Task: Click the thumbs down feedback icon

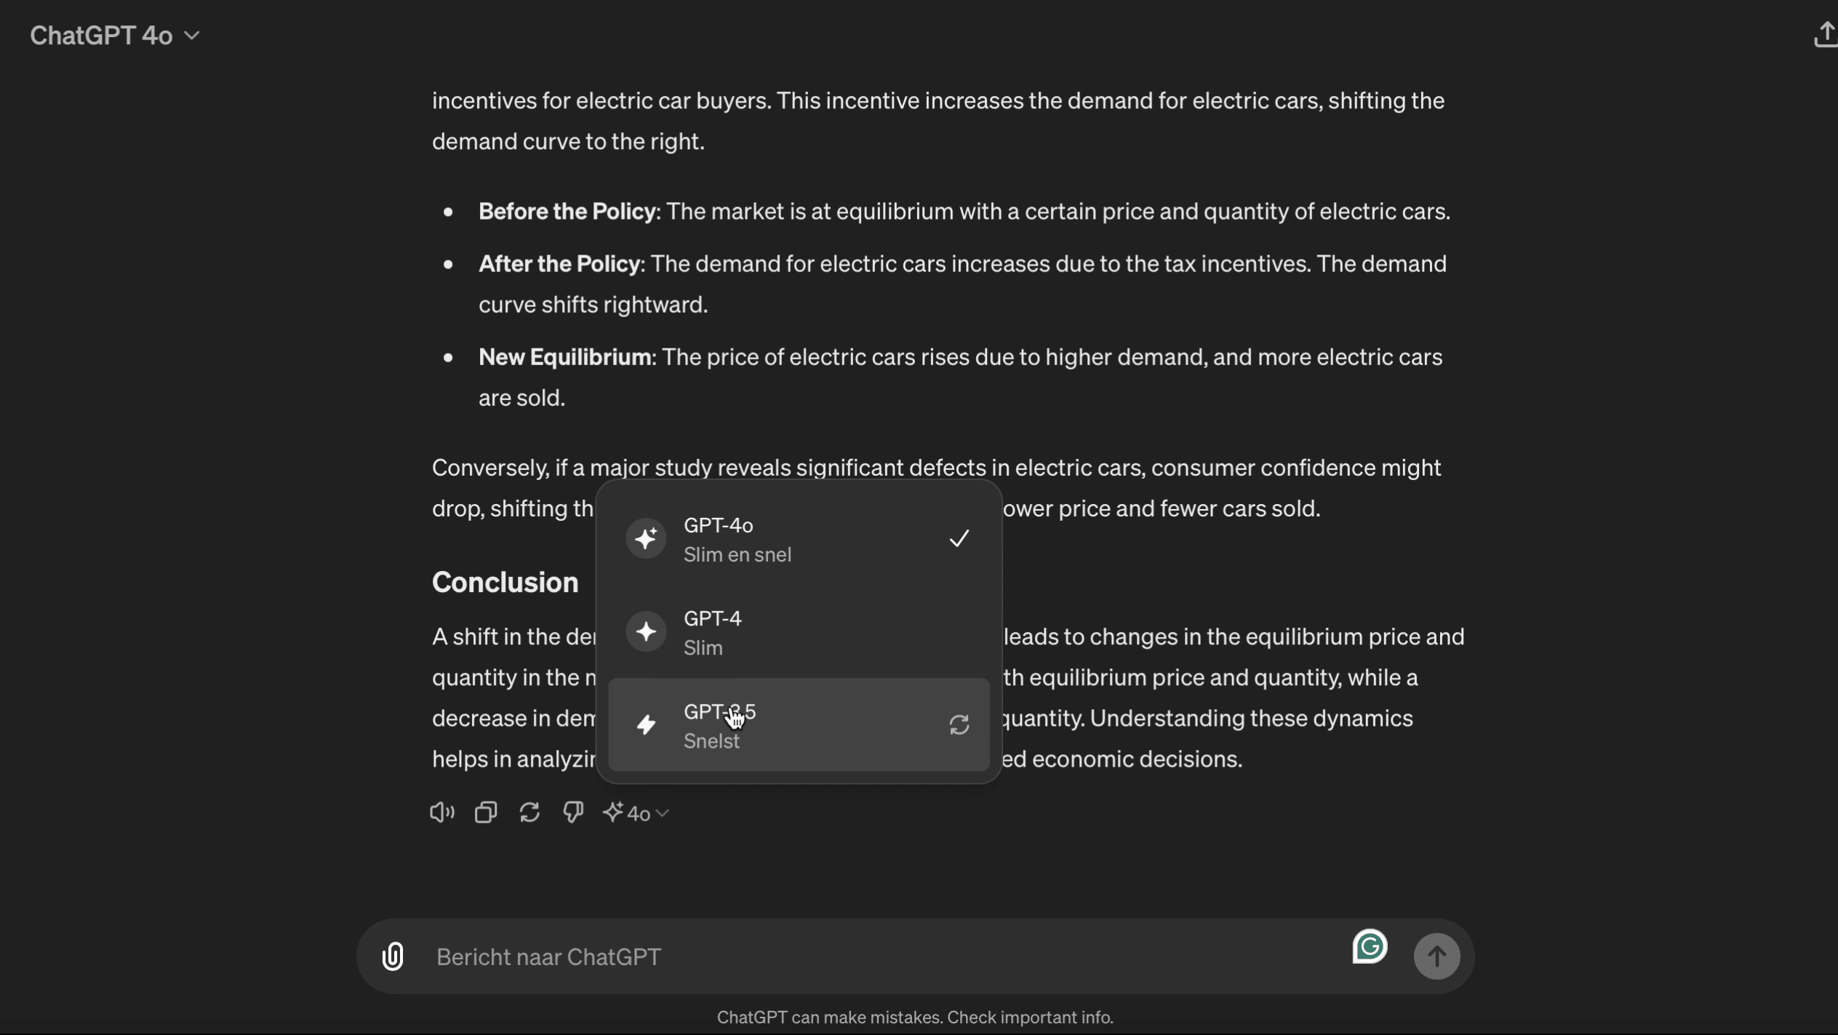Action: 573,812
